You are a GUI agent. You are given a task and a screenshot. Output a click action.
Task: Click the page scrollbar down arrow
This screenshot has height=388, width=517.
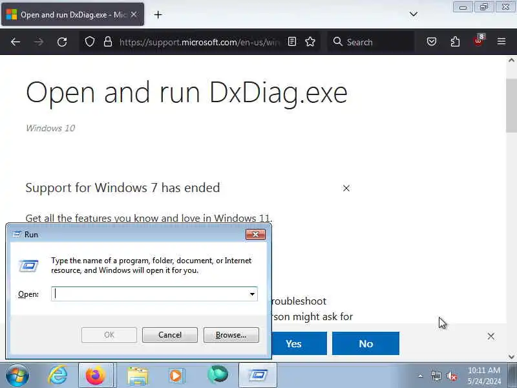(511, 356)
